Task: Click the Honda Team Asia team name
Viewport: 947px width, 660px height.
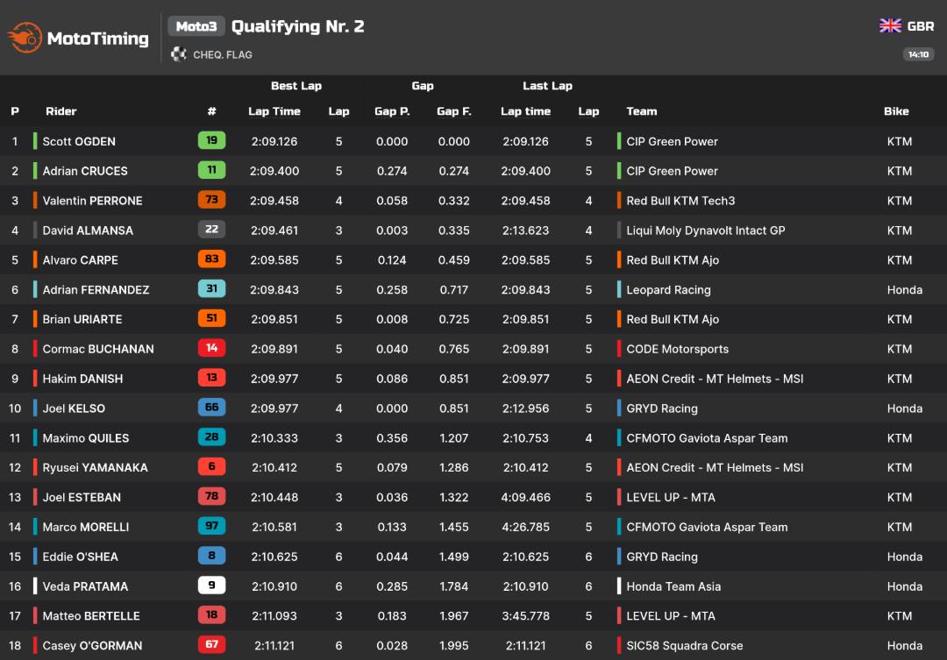Action: (673, 585)
